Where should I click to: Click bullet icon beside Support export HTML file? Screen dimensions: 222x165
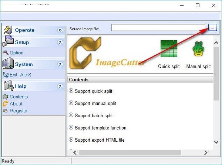click(71, 139)
